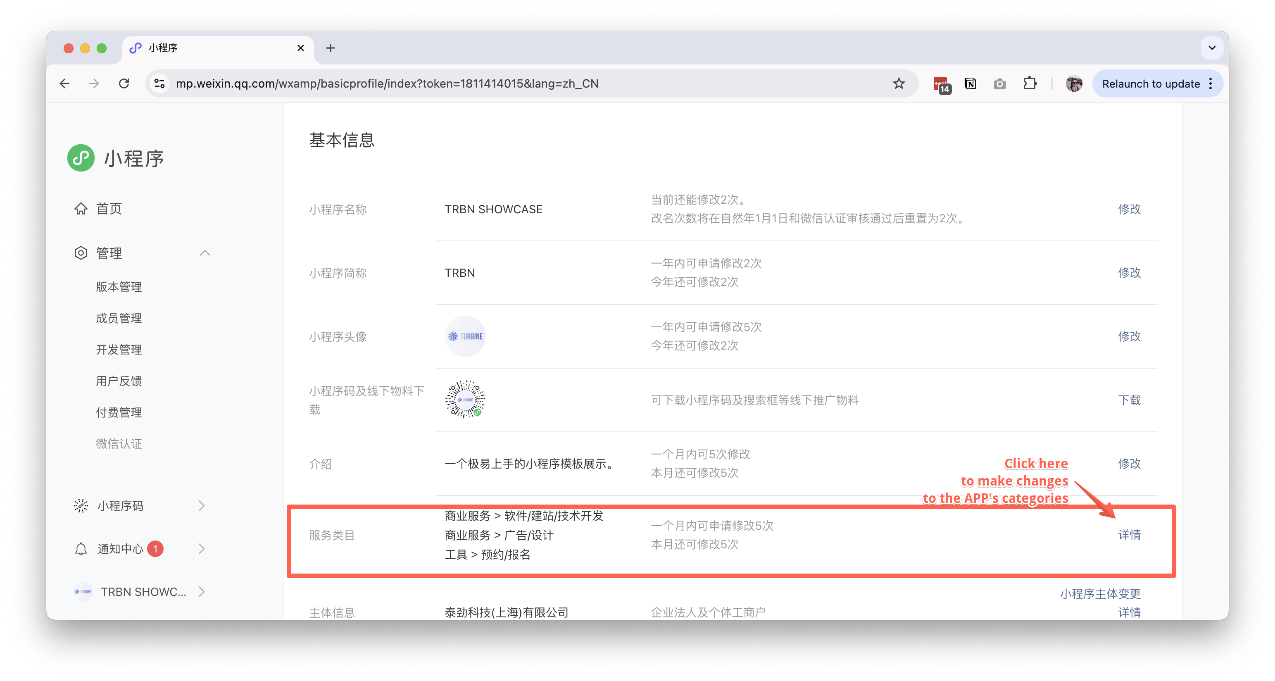Screen dimensions: 1275x681
Task: Click 修改 next to TRBN SHOWCASE name
Action: [x=1129, y=209]
